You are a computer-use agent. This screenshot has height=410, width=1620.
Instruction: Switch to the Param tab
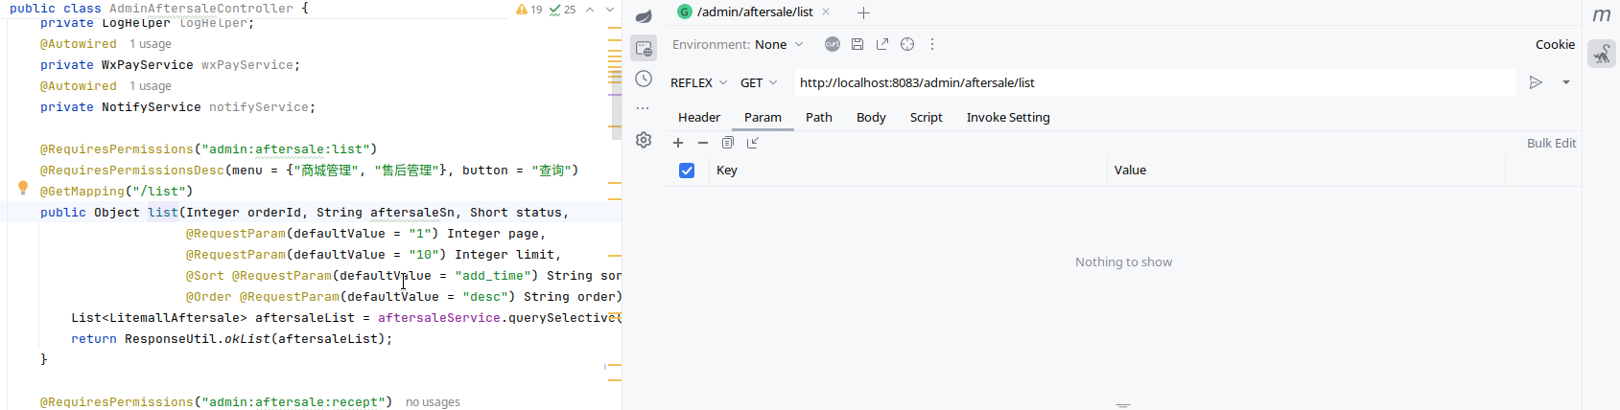pyautogui.click(x=763, y=117)
